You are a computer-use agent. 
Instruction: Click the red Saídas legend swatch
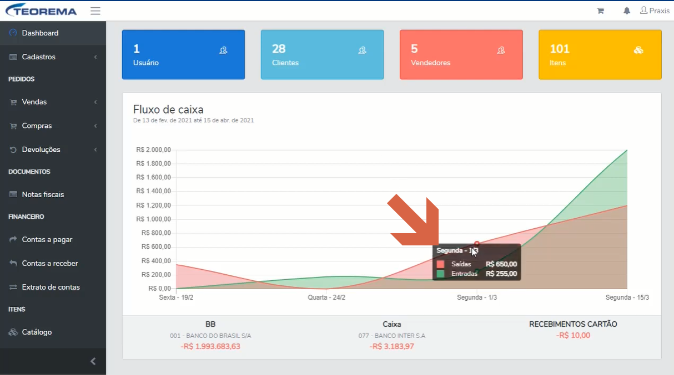441,264
